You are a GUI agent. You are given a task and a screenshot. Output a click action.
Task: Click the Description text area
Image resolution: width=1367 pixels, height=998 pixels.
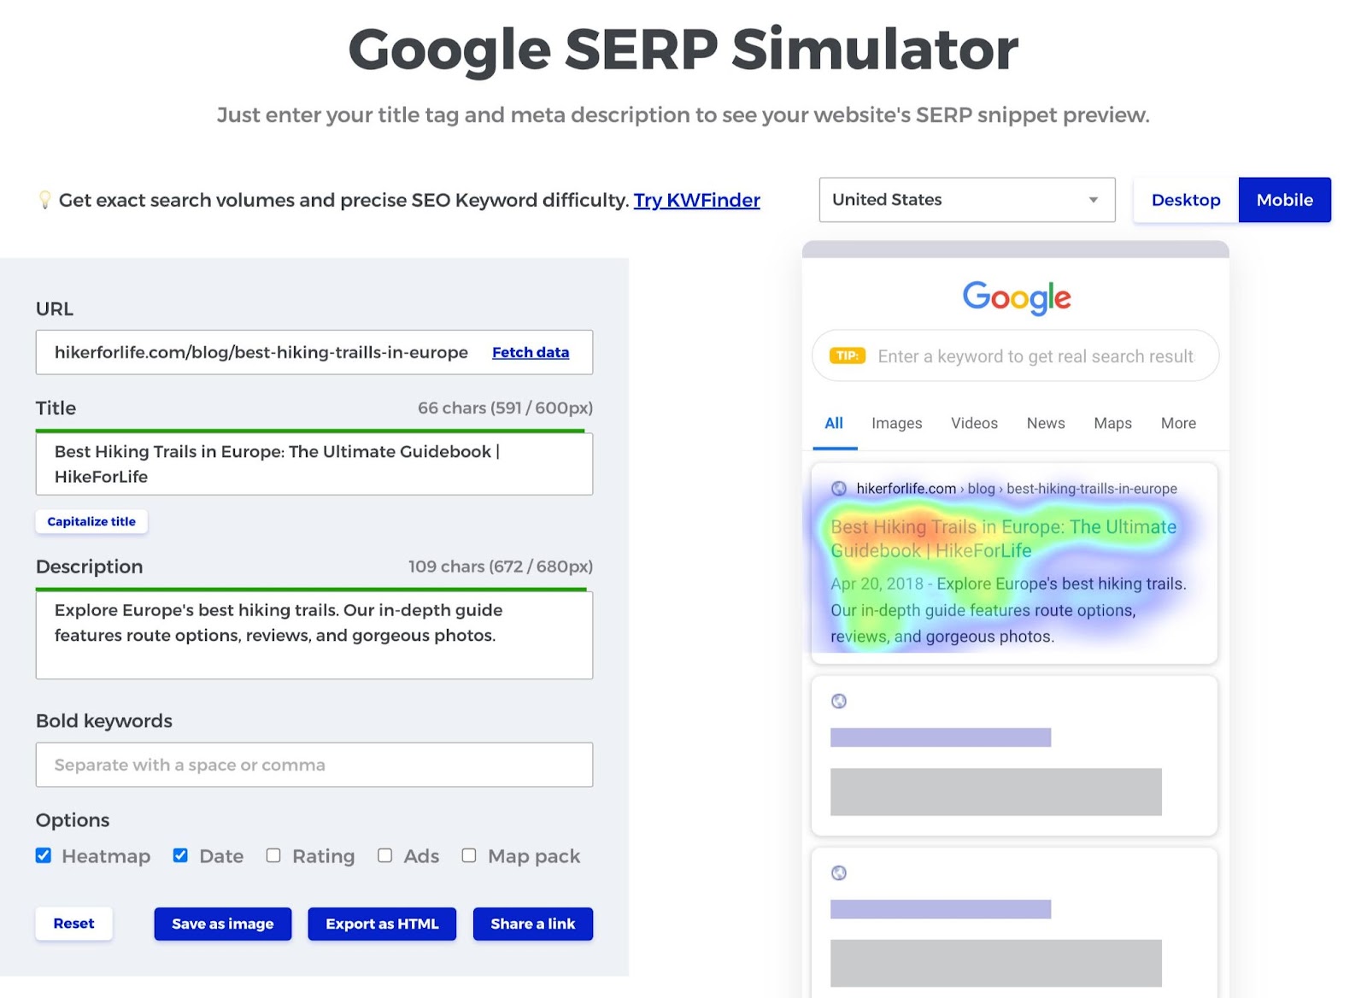pos(314,635)
